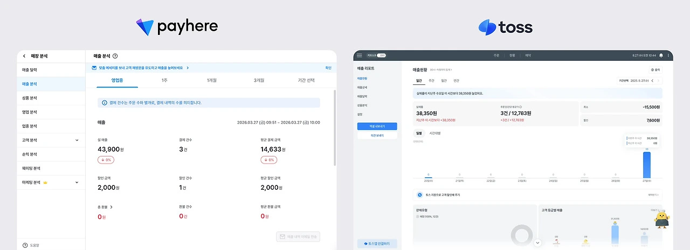Select the 1주 tab in payhere
This screenshot has height=250, width=690.
pos(164,80)
